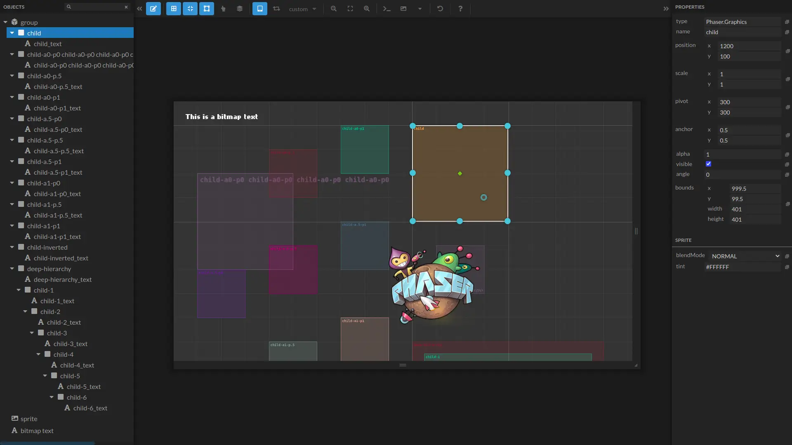Open the blendMode NORMAL dropdown
Image resolution: width=792 pixels, height=445 pixels.
[x=745, y=256]
